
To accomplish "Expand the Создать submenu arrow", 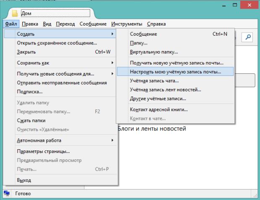I will (x=112, y=34).
